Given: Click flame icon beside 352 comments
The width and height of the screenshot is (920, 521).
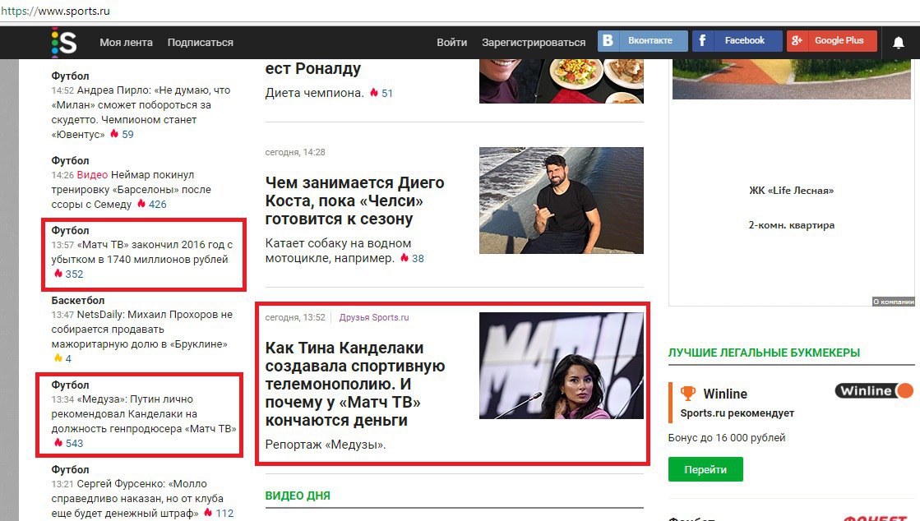Looking at the screenshot, I should tap(58, 274).
